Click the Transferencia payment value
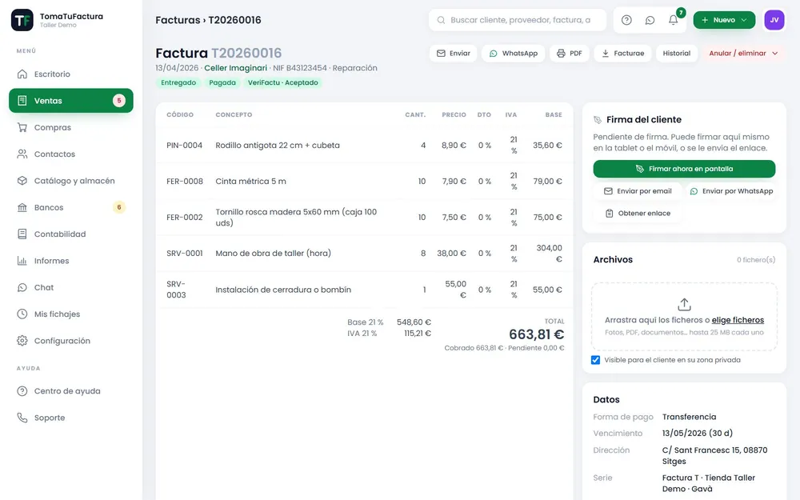The height and width of the screenshot is (500, 800). (690, 417)
